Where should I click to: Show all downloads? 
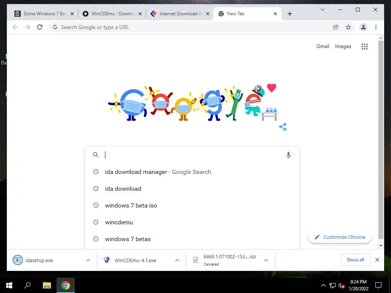(x=355, y=260)
